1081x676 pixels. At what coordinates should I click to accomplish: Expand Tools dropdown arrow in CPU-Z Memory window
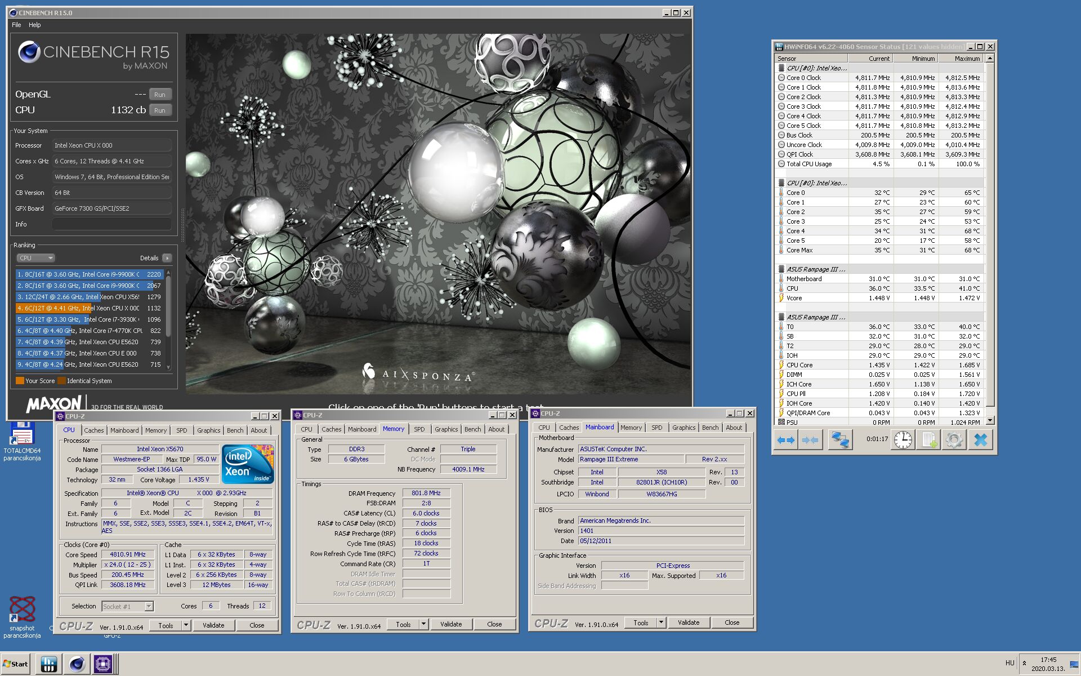click(x=423, y=624)
